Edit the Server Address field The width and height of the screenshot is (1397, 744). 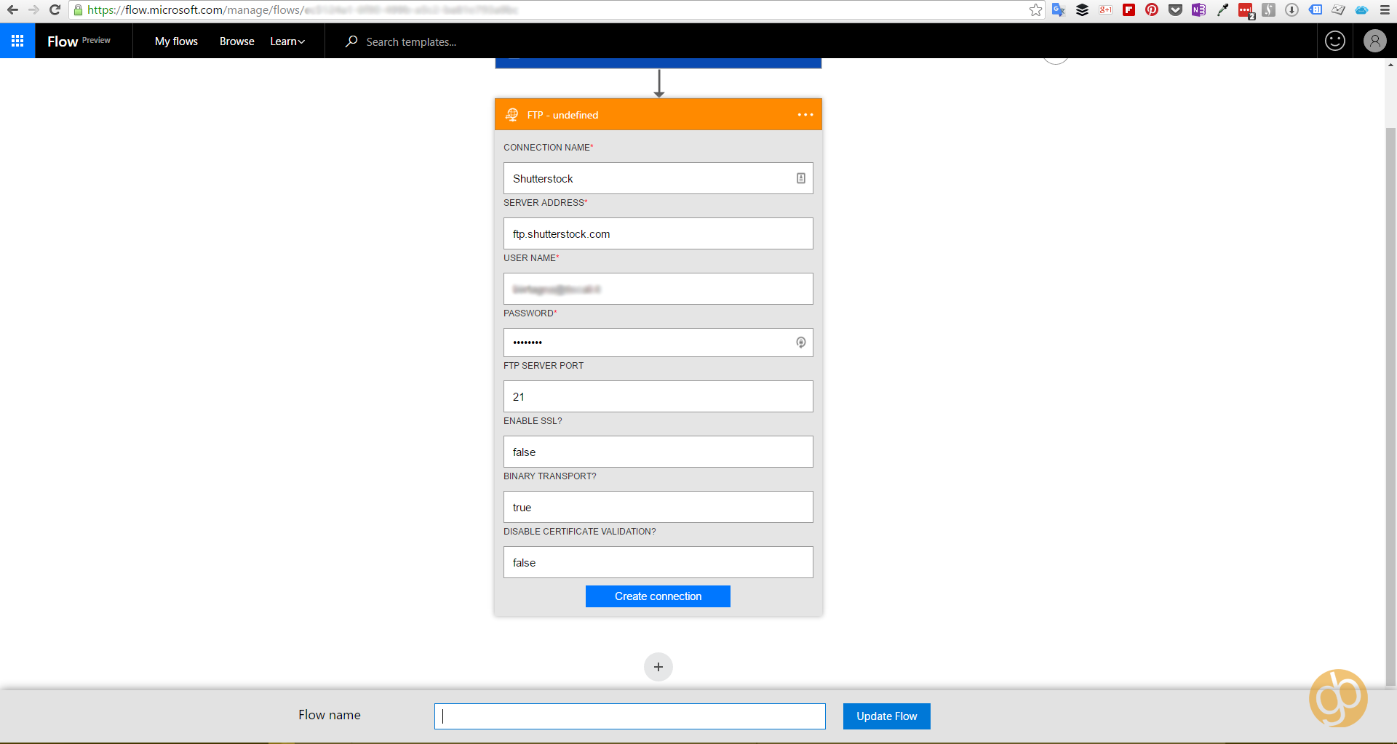658,233
